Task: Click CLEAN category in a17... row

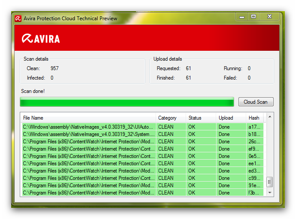Action: [x=166, y=126]
